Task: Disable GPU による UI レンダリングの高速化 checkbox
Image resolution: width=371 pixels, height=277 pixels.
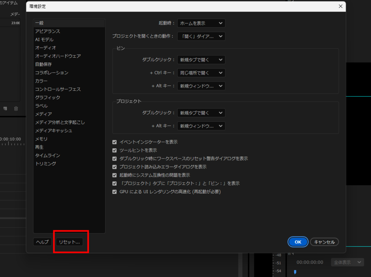Action: tap(115, 192)
